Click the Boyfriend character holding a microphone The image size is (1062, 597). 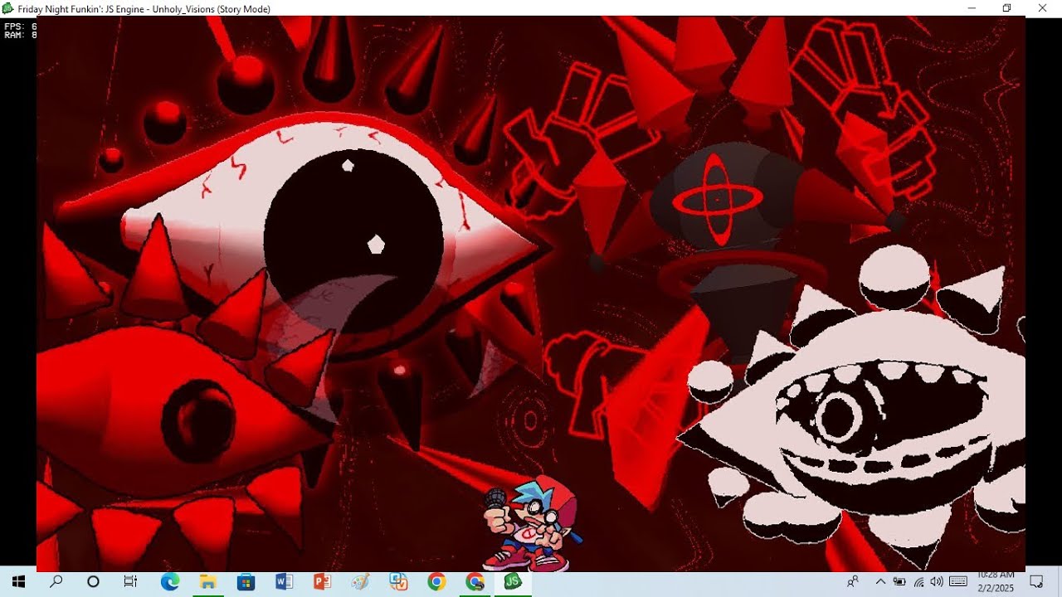(x=531, y=524)
